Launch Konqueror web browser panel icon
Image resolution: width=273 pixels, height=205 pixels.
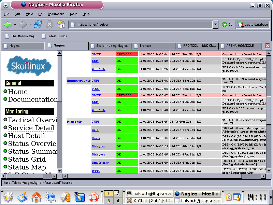click(51, 197)
